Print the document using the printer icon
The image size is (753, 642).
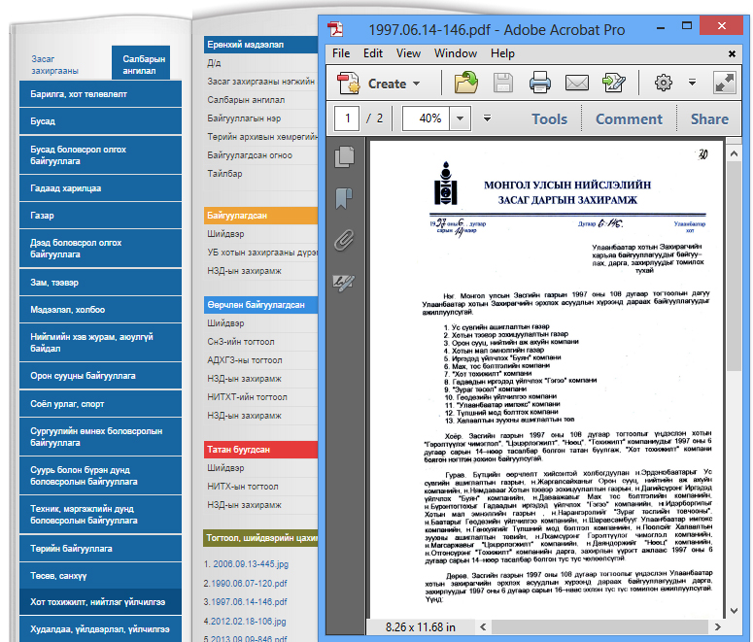tap(540, 84)
